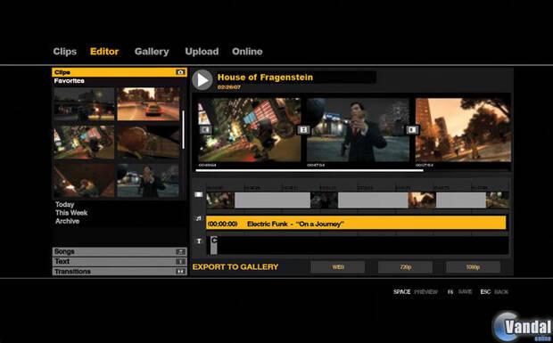Screen dimensions: 553x343
Task: Click the audio track music note icon
Action: coord(199,218)
